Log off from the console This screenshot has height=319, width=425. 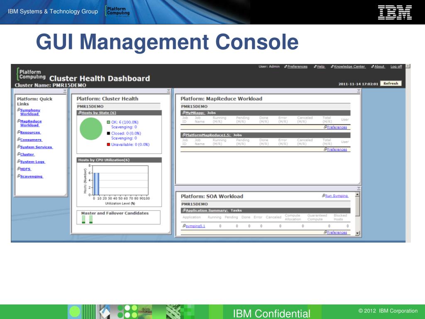pyautogui.click(x=396, y=67)
